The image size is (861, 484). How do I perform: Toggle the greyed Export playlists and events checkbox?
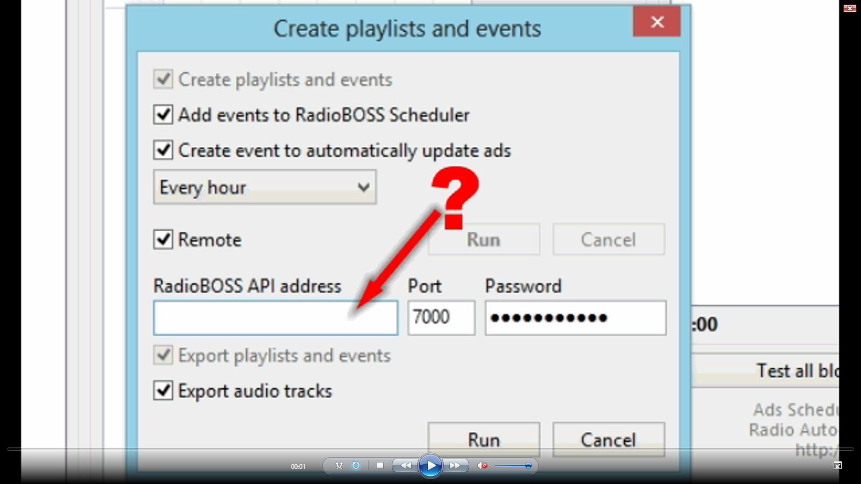coord(163,355)
